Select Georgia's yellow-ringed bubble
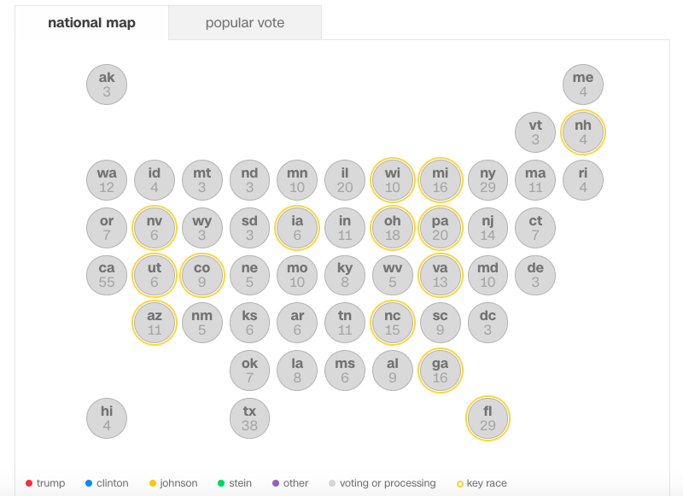 point(440,371)
